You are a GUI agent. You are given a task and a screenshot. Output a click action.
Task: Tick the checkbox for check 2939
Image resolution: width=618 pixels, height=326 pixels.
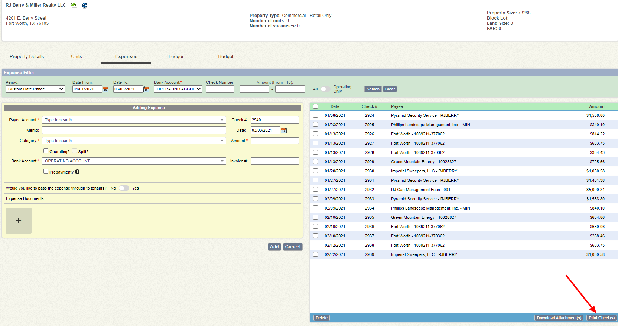click(x=315, y=254)
